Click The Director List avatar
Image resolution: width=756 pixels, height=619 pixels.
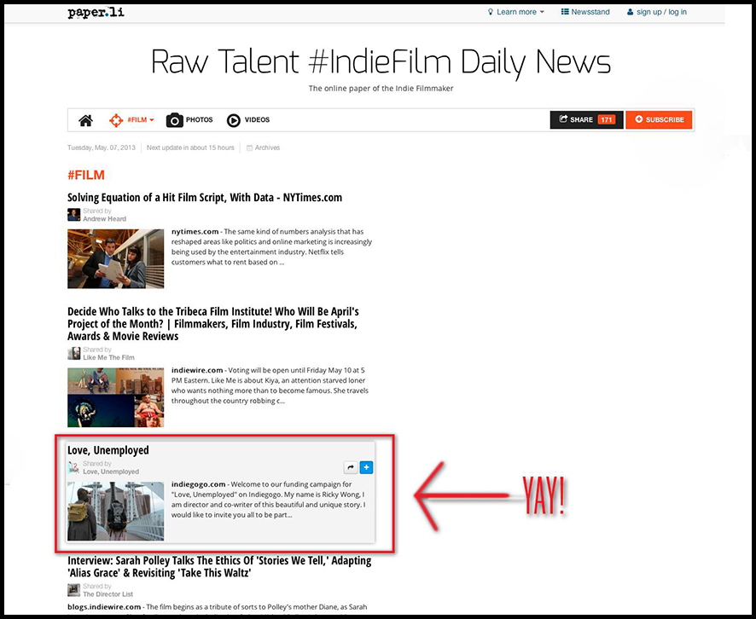coord(73,590)
